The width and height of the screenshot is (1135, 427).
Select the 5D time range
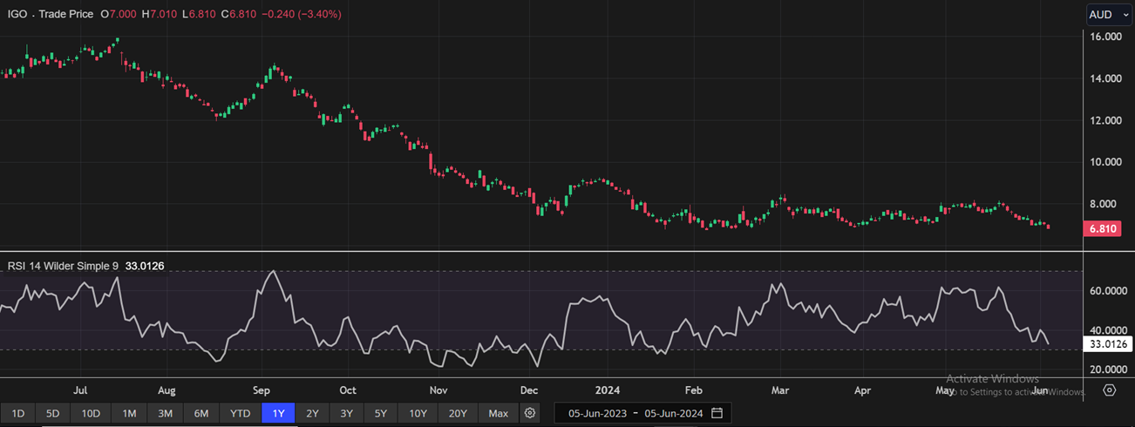click(52, 412)
